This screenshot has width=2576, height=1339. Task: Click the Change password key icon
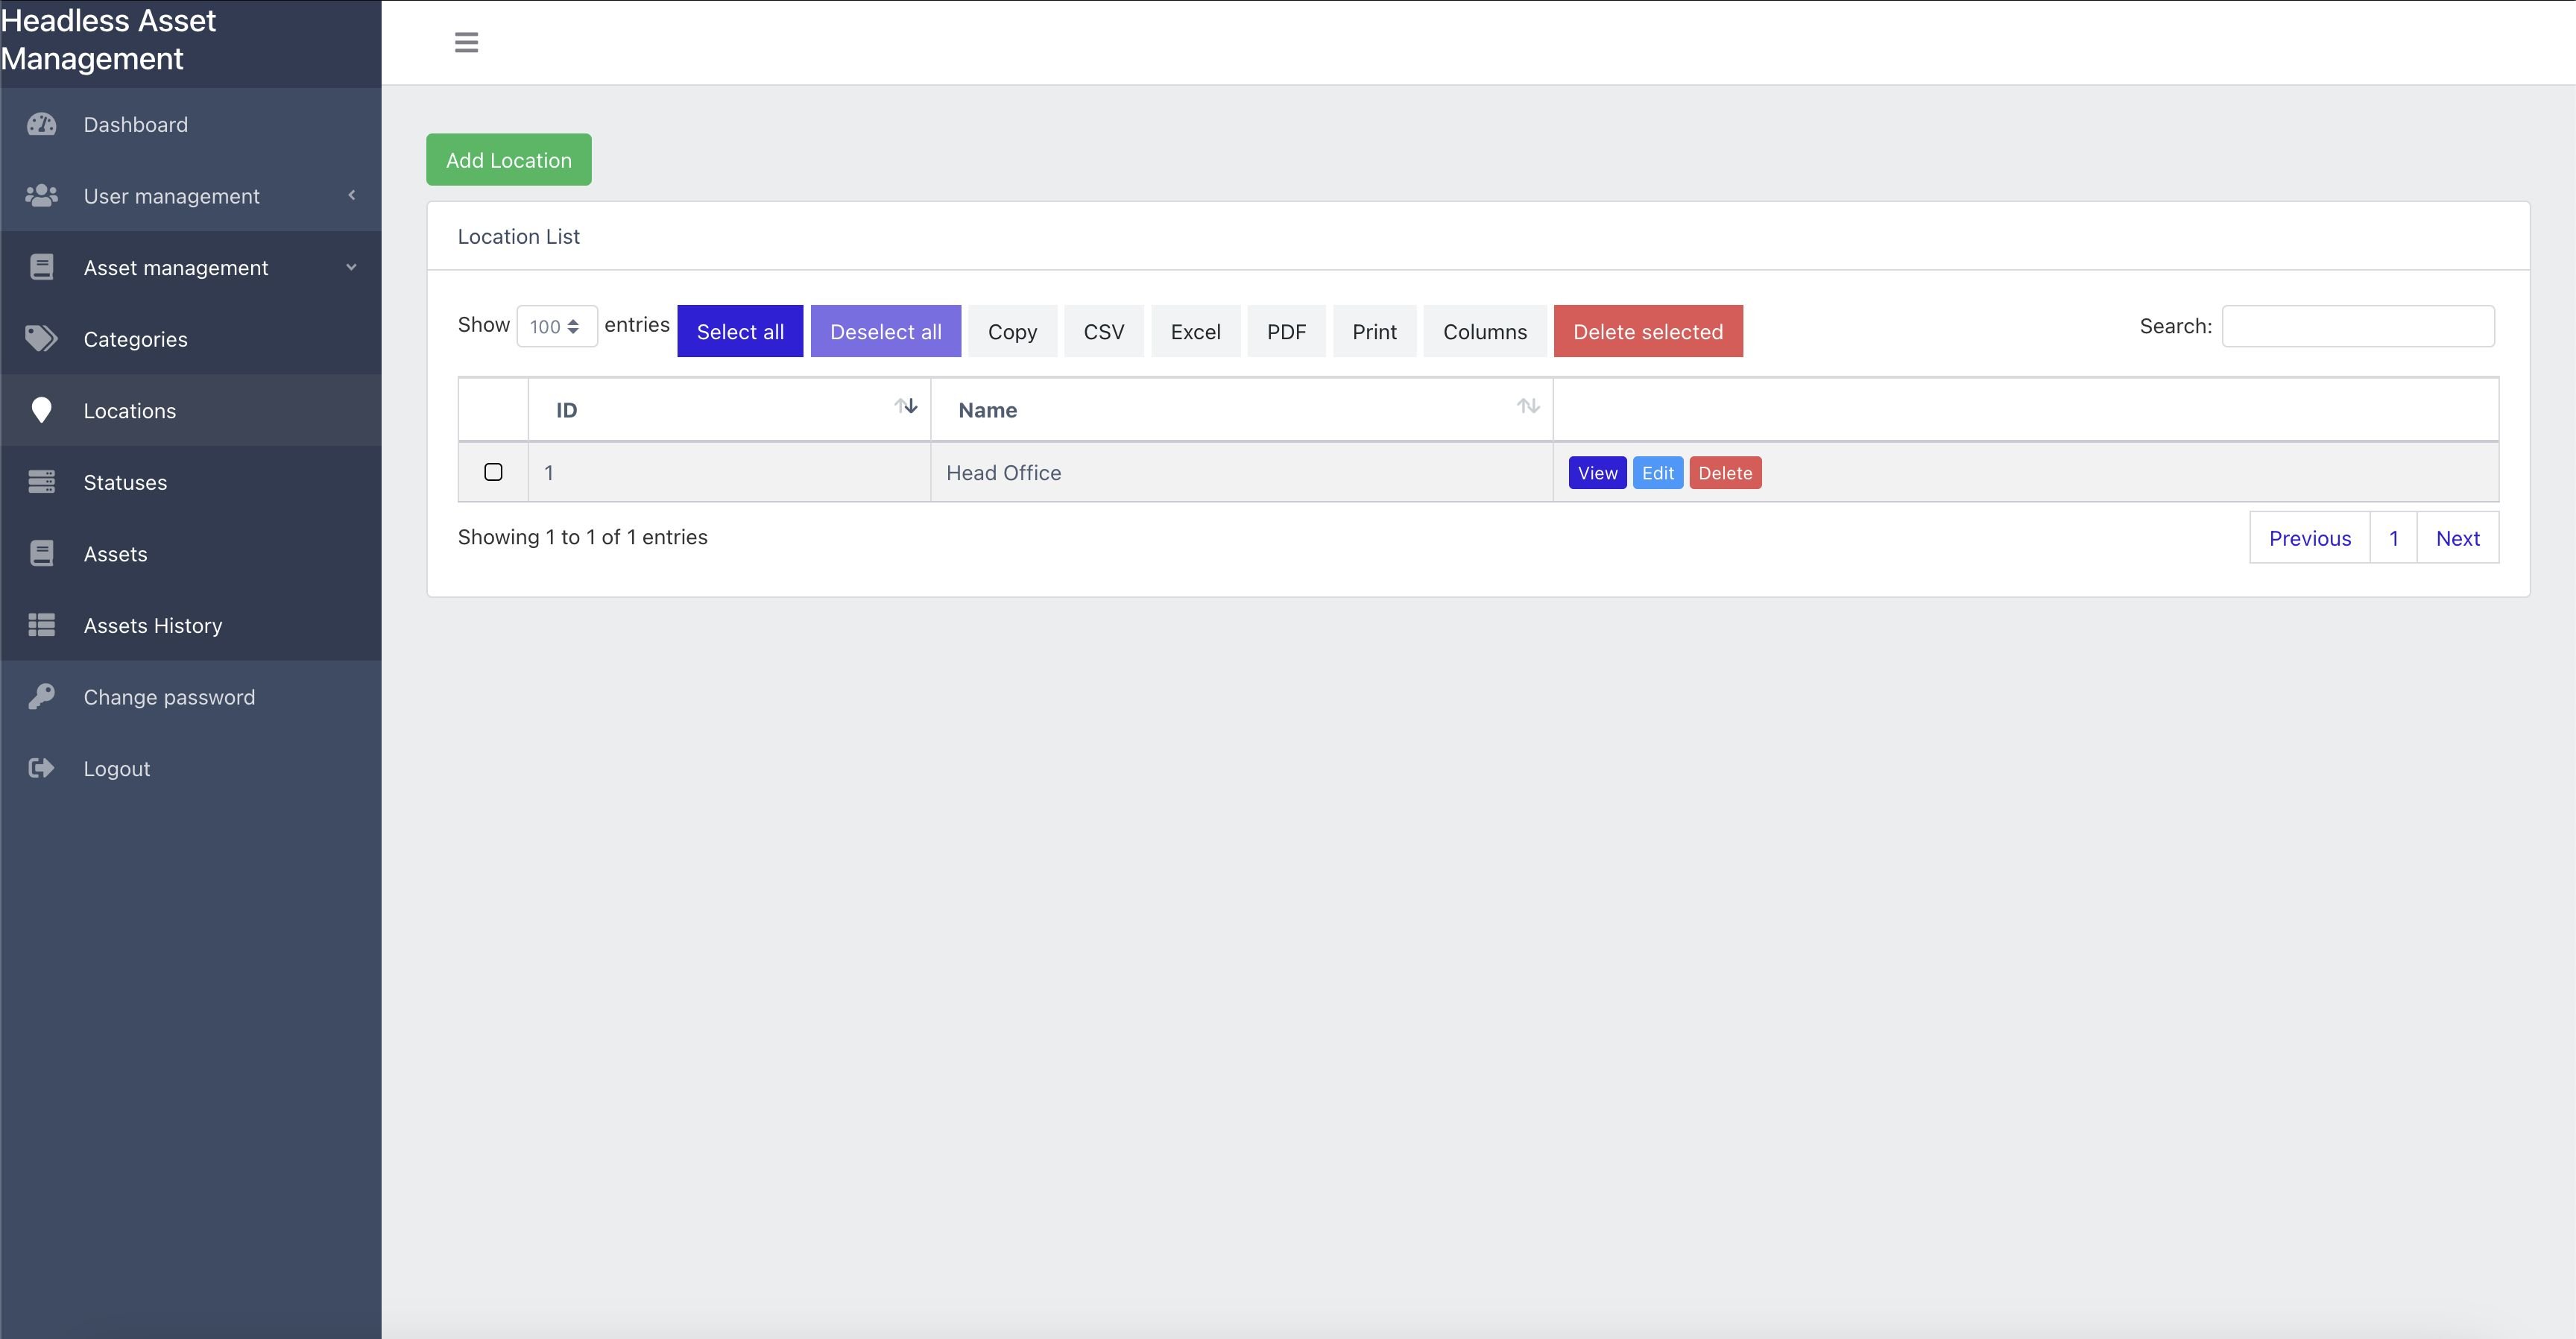[41, 697]
